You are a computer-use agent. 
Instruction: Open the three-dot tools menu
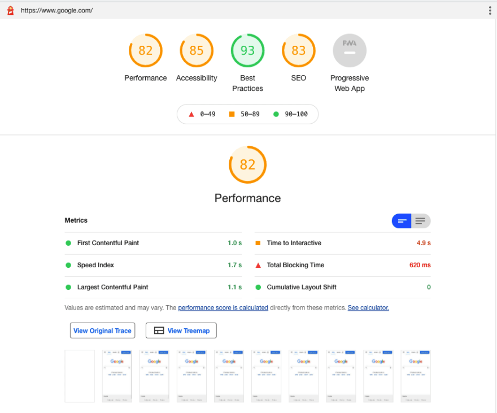[x=490, y=11]
